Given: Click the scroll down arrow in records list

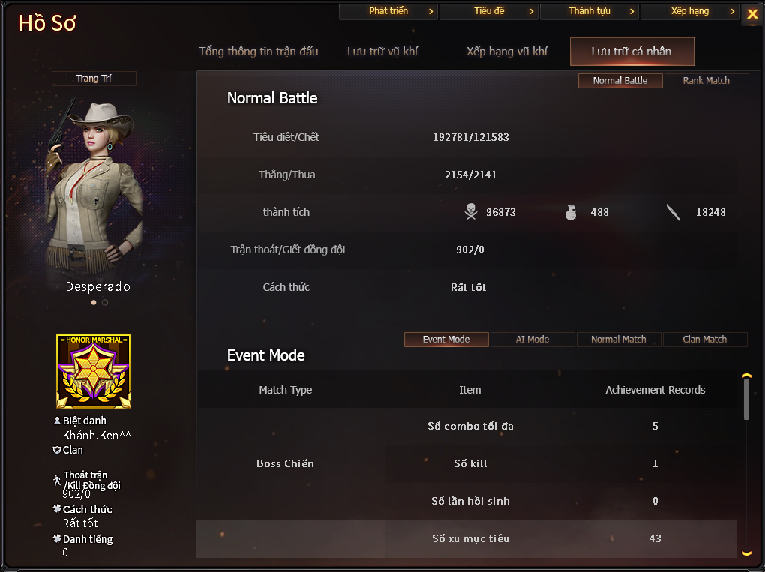Looking at the screenshot, I should (746, 553).
